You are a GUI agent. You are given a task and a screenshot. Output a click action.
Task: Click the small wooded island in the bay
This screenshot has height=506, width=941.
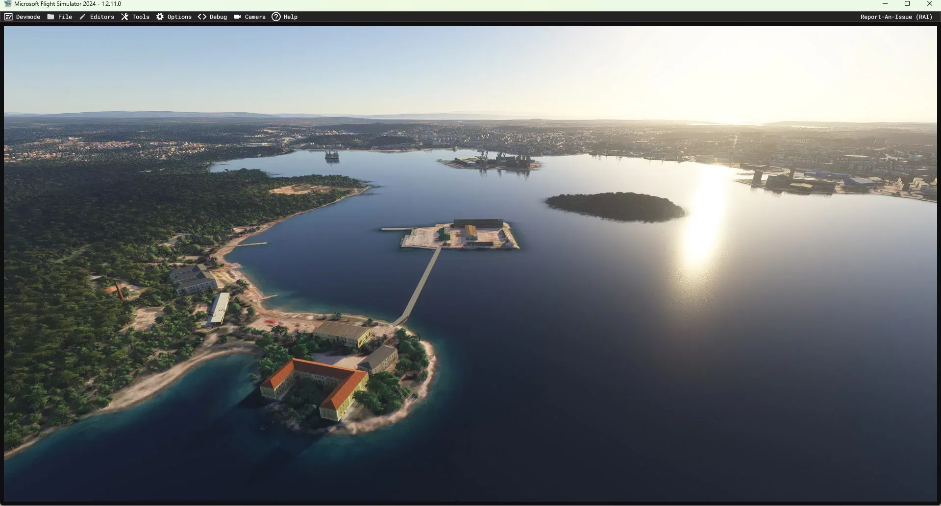click(x=615, y=206)
